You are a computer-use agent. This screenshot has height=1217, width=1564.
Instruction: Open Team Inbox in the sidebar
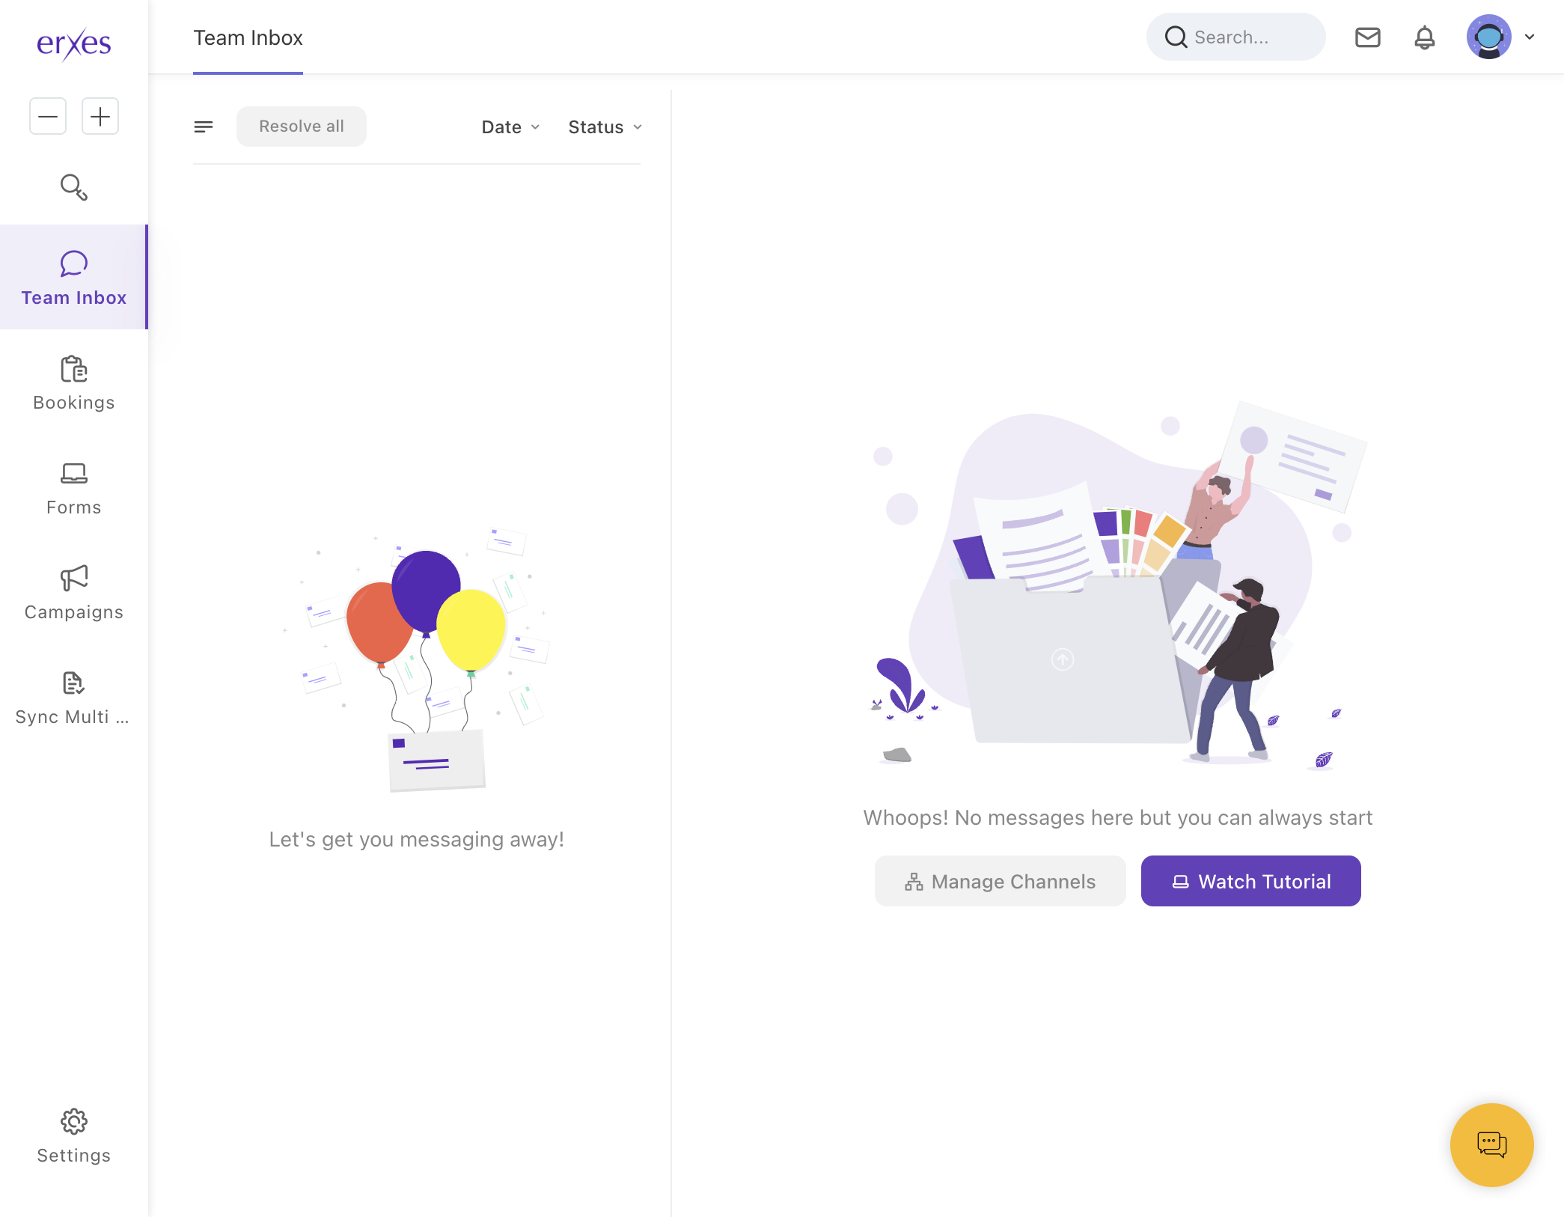point(74,277)
